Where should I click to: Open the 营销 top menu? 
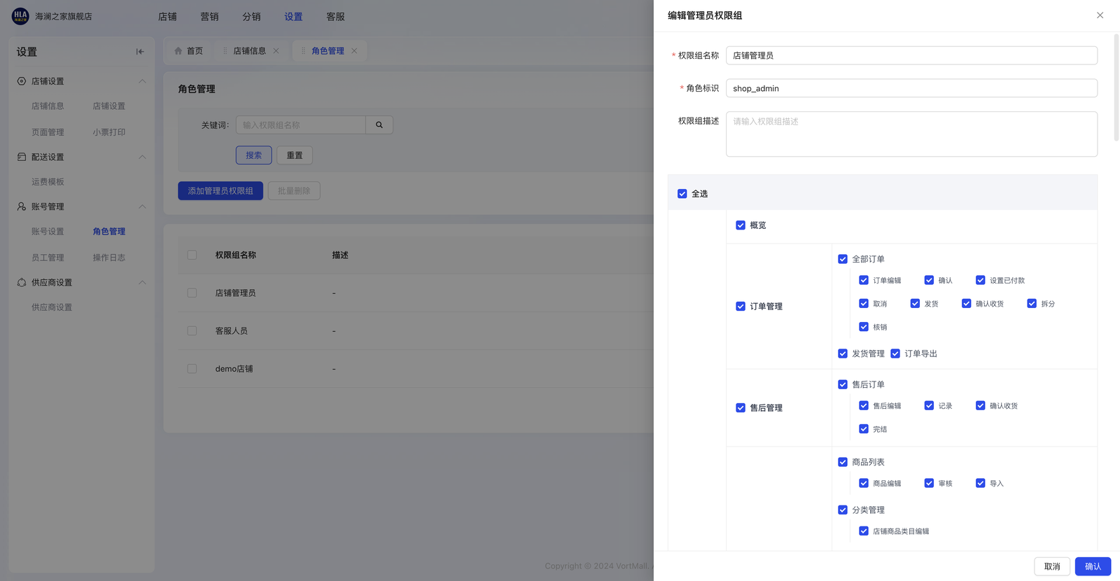coord(209,17)
